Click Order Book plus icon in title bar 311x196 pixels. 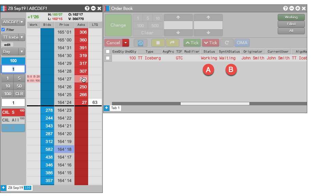(298, 8)
